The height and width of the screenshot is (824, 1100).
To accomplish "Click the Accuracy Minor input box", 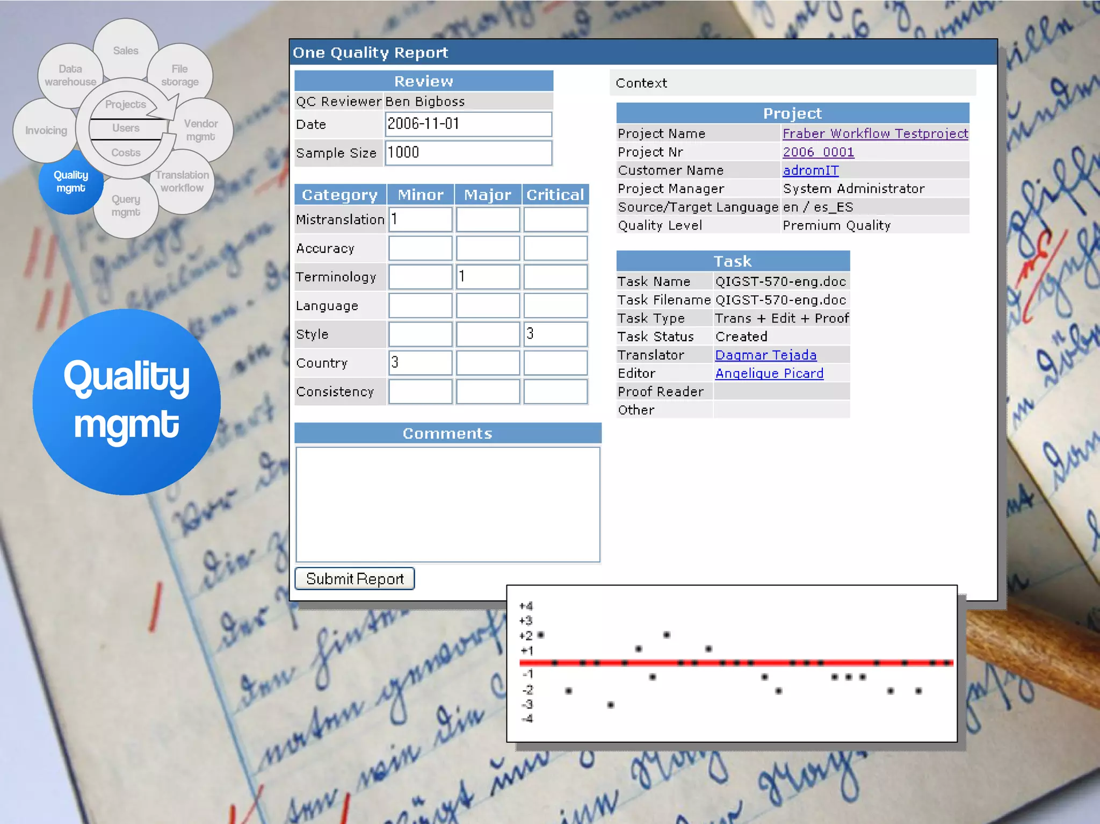I will point(420,248).
